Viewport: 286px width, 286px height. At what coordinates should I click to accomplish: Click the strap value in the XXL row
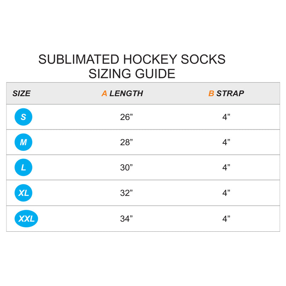(x=226, y=219)
